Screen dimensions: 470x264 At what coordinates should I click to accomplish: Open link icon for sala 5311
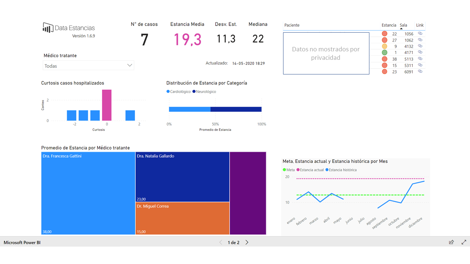[x=420, y=65]
